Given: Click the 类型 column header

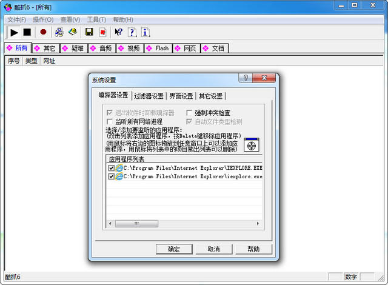Looking at the screenshot, I should click(32, 61).
